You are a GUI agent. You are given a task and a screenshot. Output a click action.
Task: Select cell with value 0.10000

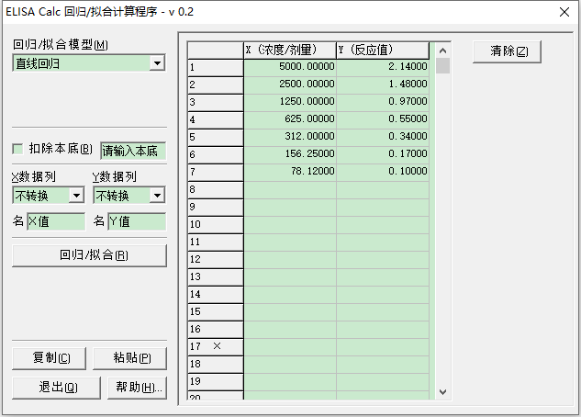point(383,172)
